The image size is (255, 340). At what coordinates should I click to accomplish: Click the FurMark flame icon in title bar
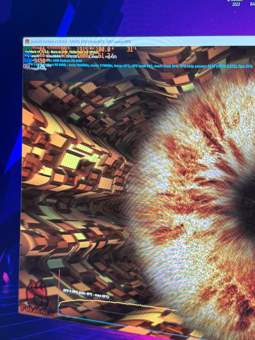pyautogui.click(x=27, y=42)
